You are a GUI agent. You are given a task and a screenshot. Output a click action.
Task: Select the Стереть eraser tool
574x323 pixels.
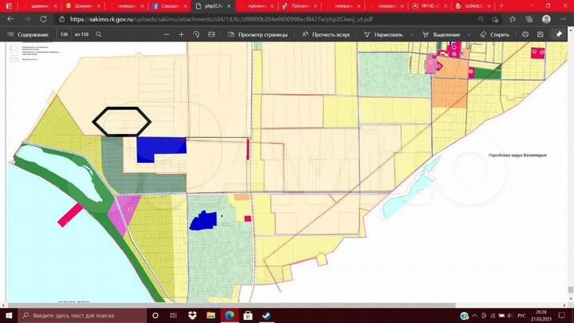(x=494, y=34)
